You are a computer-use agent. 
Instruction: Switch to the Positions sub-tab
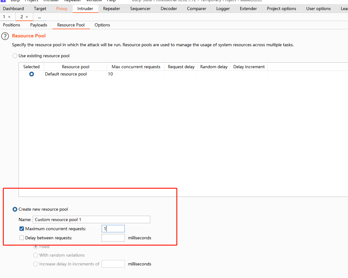12,25
